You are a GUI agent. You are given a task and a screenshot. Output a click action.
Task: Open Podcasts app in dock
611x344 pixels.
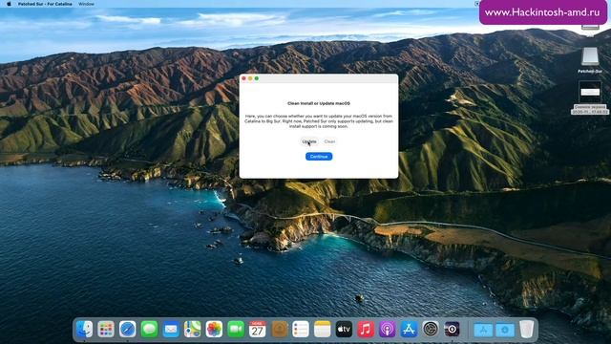tap(387, 329)
